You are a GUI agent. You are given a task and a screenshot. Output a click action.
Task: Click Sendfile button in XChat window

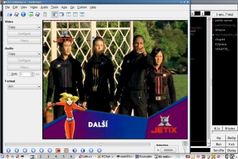coord(219,150)
